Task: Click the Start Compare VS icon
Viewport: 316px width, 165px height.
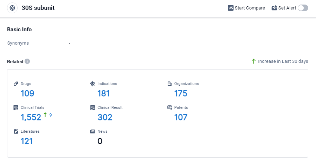Action: coord(231,8)
